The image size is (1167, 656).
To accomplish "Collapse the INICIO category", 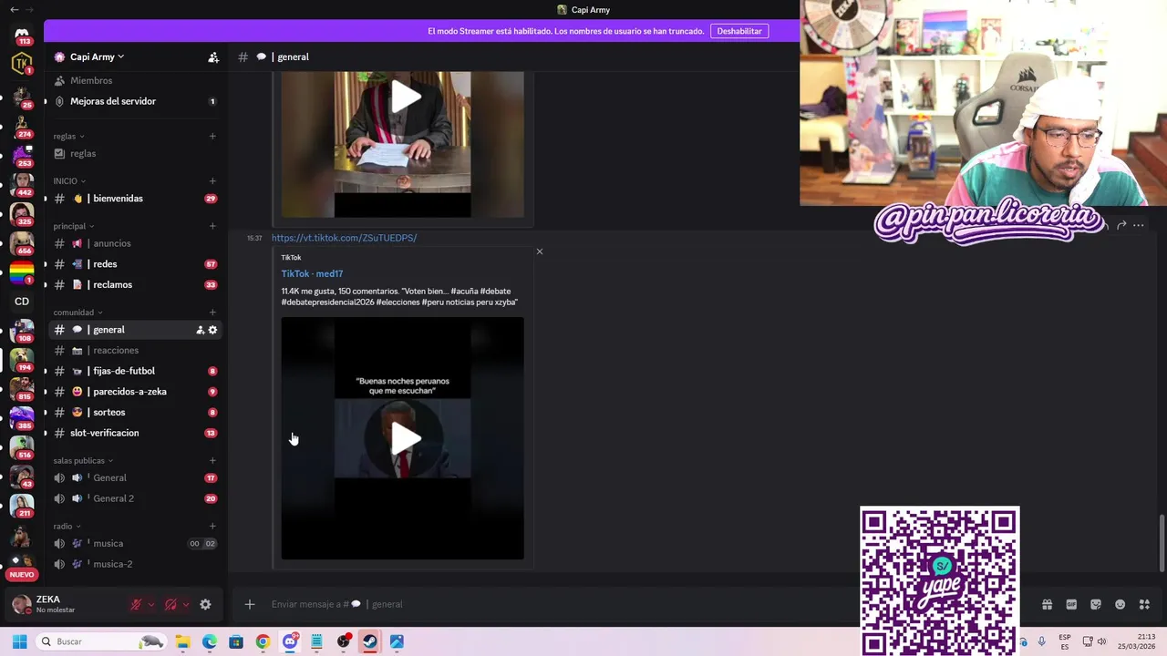I will 69,181.
